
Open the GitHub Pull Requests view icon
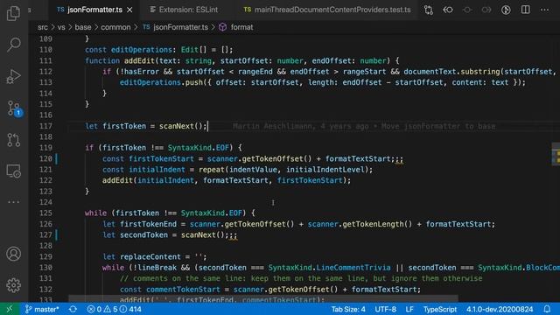coord(14,140)
